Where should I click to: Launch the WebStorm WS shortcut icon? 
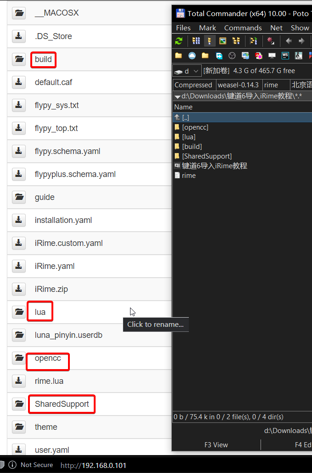click(x=285, y=56)
